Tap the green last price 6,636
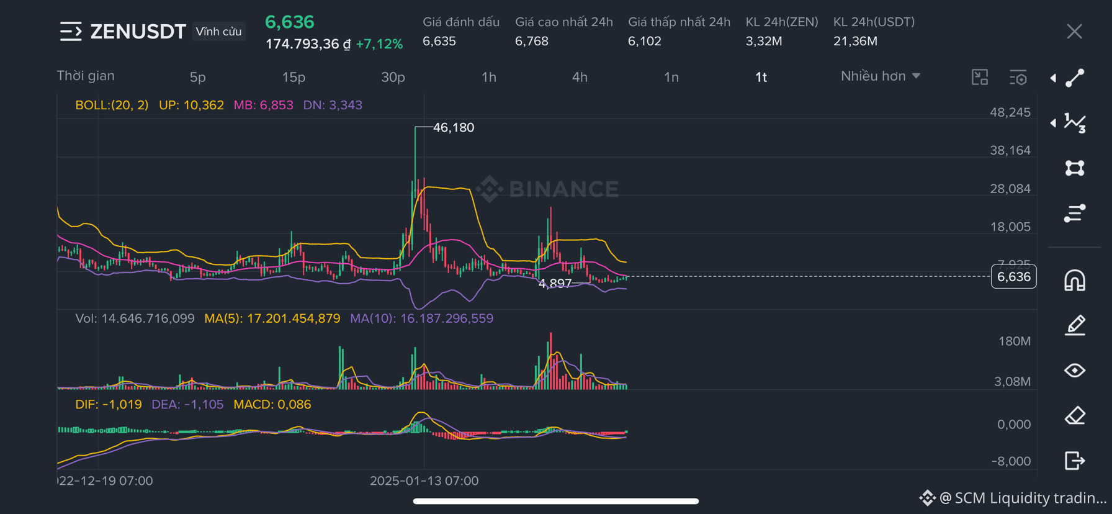 click(x=290, y=22)
